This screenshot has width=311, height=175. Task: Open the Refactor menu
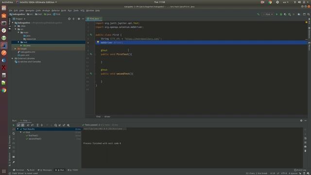pyautogui.click(x=55, y=11)
